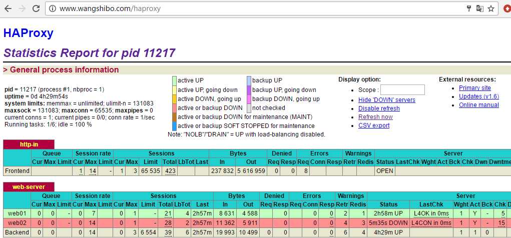Click web02 Retr warnings value 4

[346, 223]
